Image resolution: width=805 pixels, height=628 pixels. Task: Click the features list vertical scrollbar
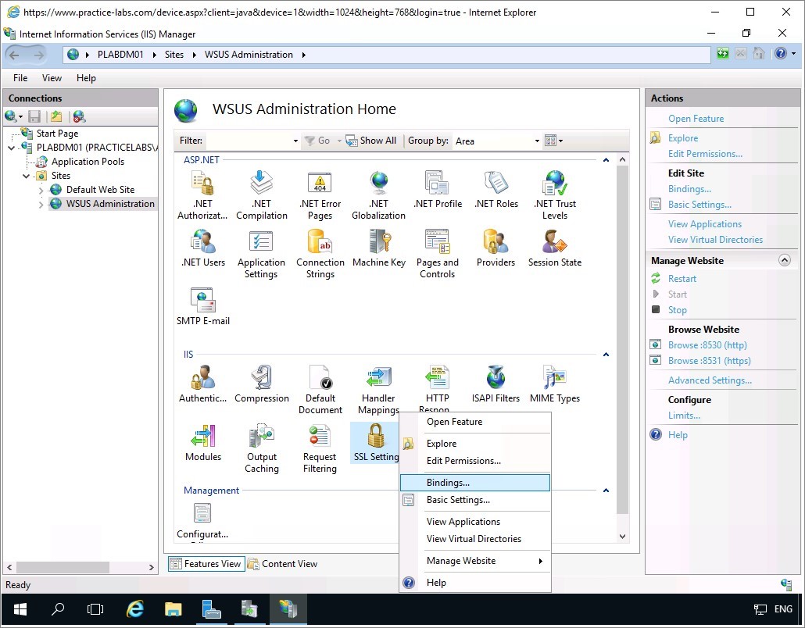(622, 339)
